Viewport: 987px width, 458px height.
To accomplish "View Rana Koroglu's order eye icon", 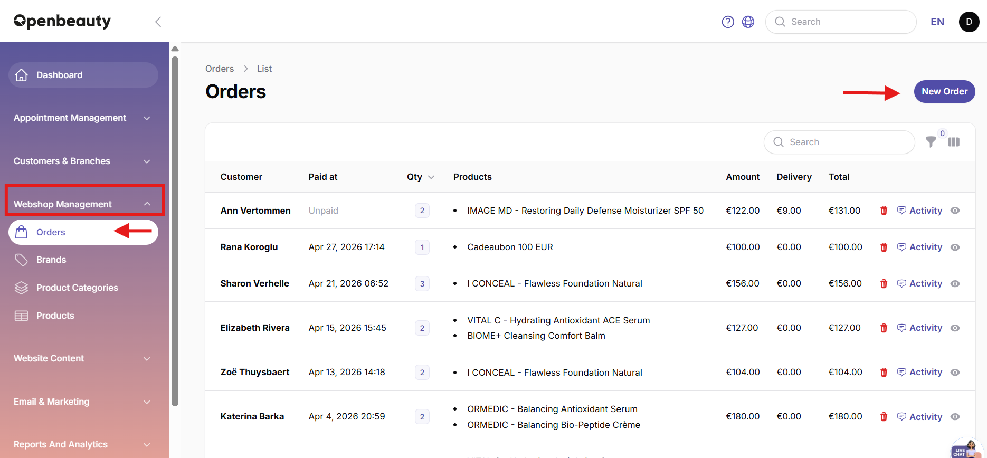I will point(955,247).
